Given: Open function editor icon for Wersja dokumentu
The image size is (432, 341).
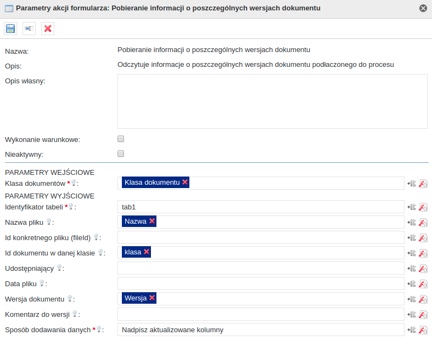Looking at the screenshot, I should (x=423, y=299).
